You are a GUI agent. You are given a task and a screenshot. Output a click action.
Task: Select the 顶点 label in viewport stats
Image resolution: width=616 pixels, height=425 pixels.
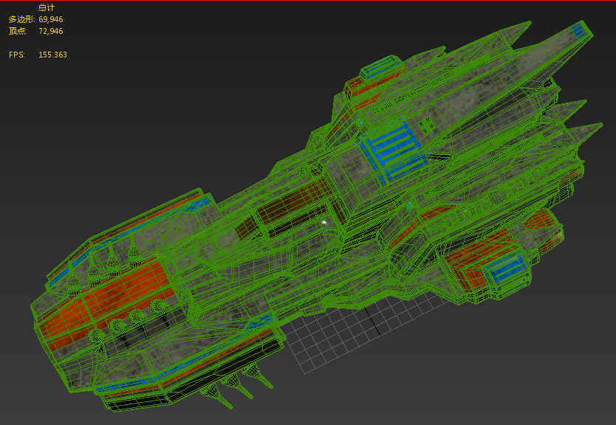pyautogui.click(x=18, y=31)
